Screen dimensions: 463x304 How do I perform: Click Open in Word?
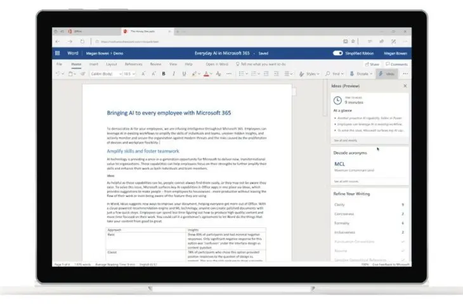217,64
